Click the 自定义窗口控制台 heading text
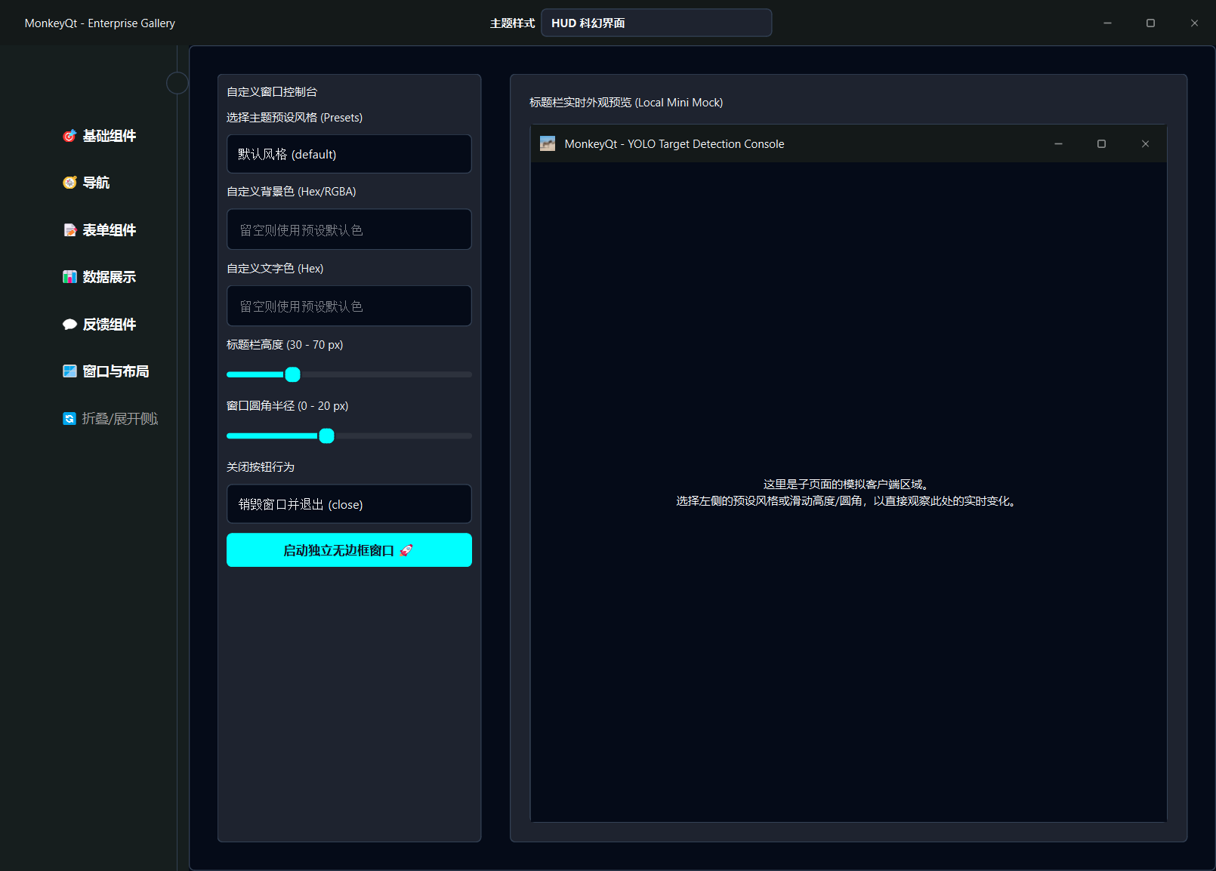This screenshot has height=871, width=1216. [272, 91]
